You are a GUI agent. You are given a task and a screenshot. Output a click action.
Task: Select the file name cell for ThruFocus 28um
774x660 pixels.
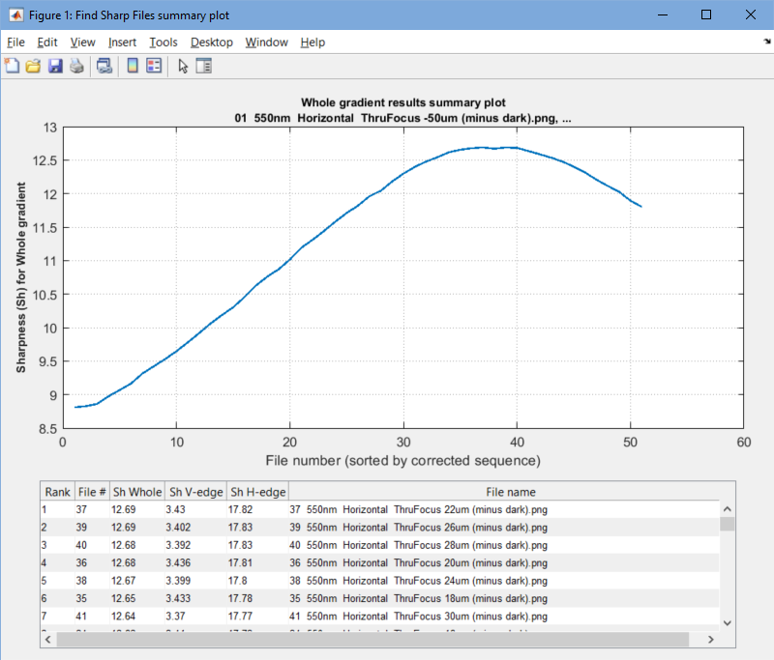pyautogui.click(x=504, y=545)
